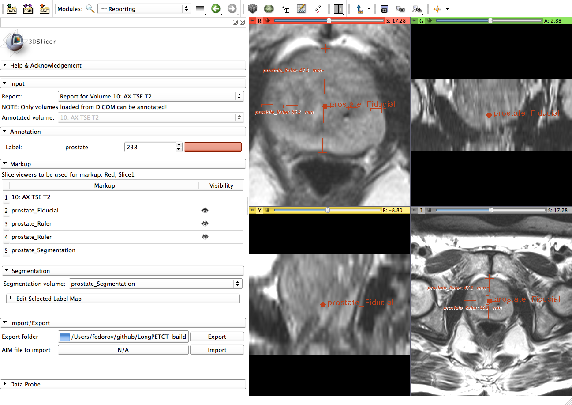
Task: Click the SAVE scene icon
Action: click(x=44, y=8)
